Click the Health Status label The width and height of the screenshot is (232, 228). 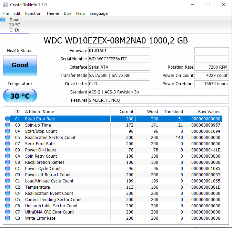[x=20, y=51]
